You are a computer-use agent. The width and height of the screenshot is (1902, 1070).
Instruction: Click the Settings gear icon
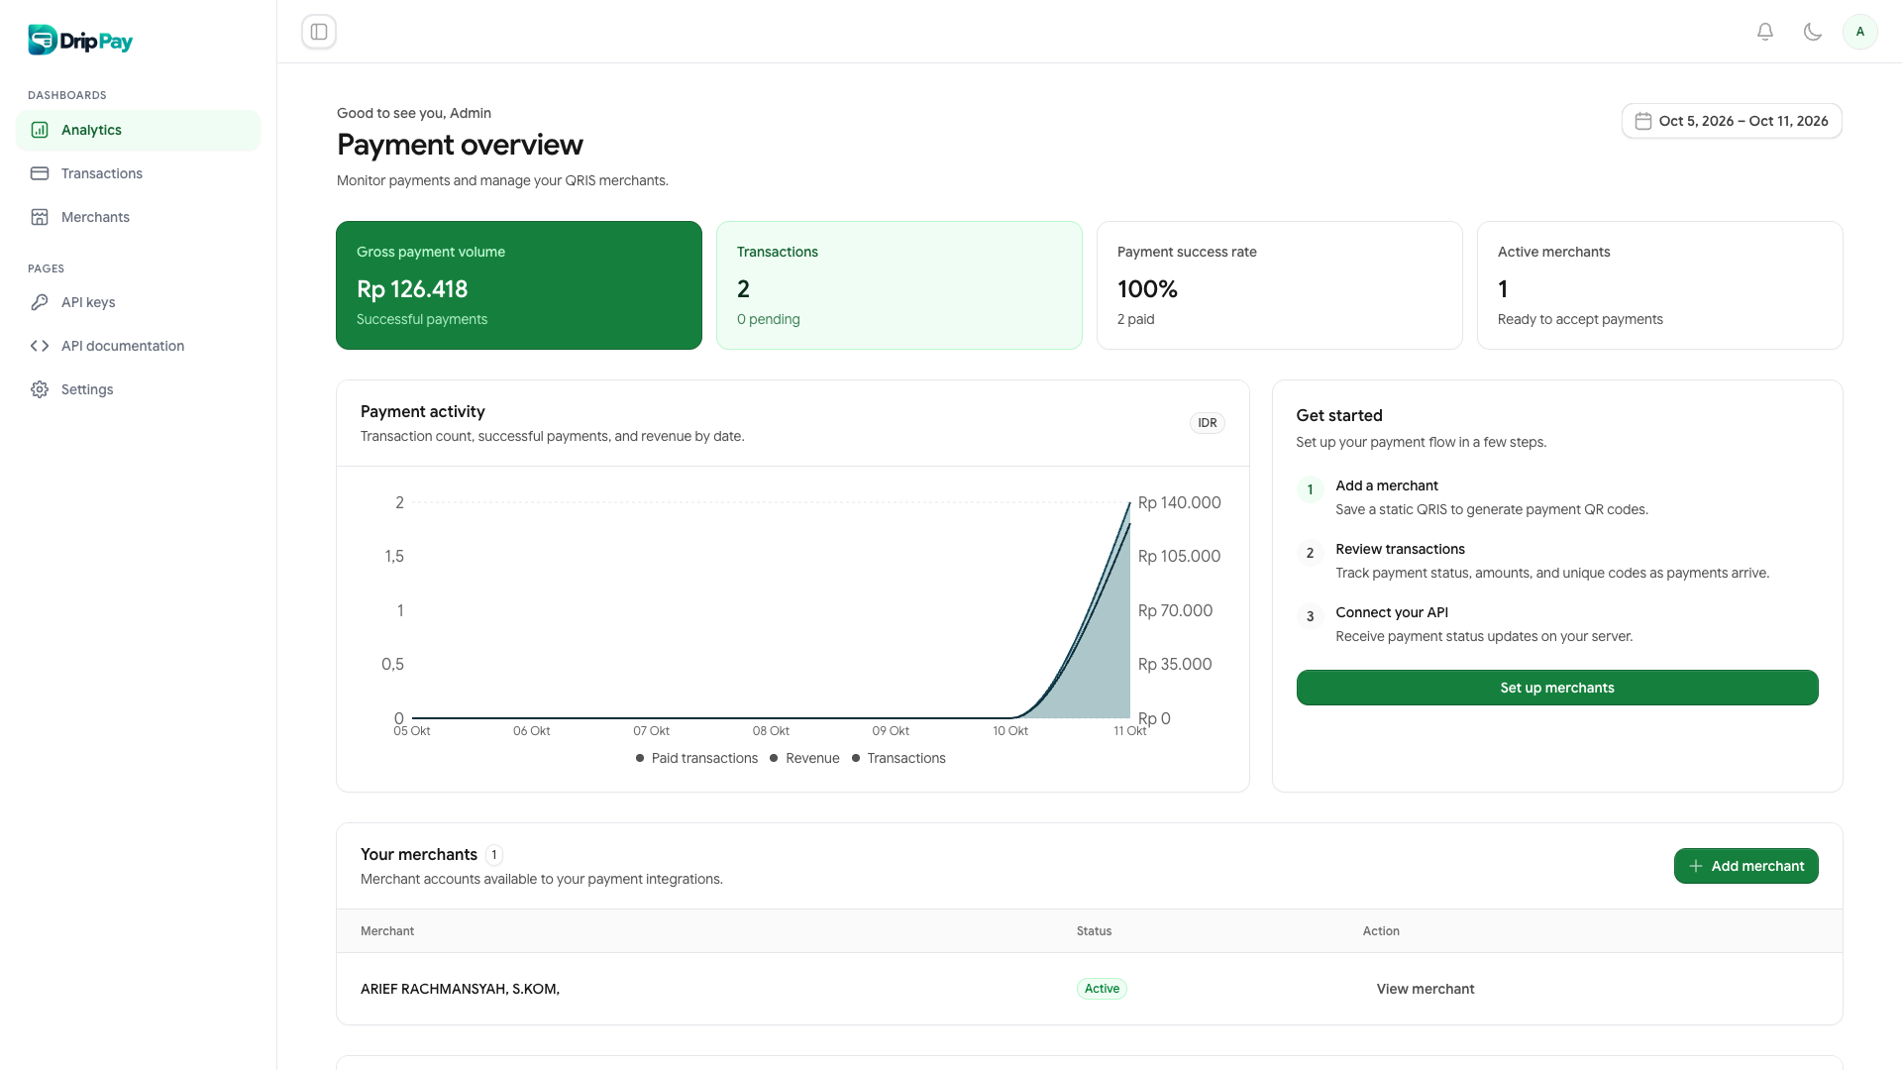pyautogui.click(x=40, y=389)
